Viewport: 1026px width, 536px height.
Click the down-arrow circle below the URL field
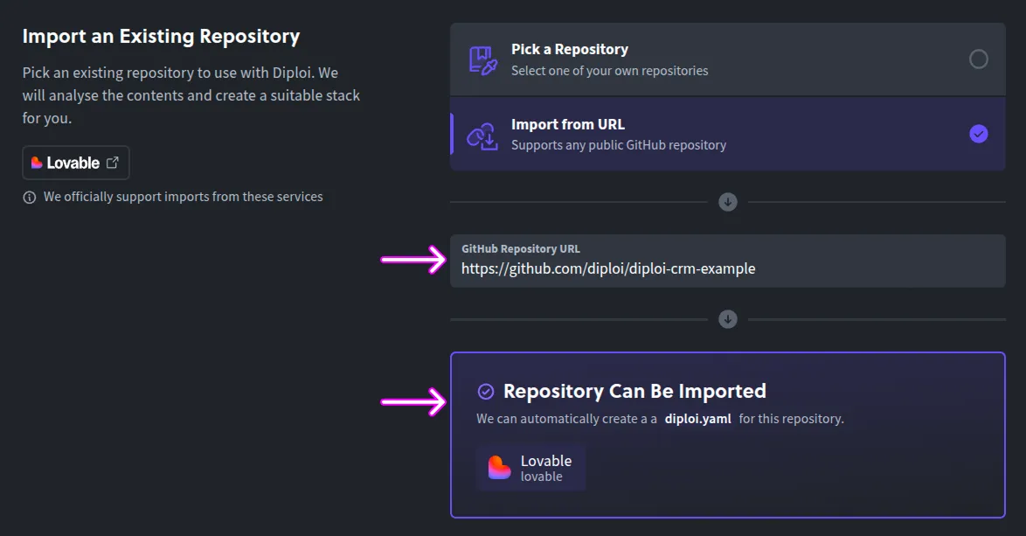point(728,319)
